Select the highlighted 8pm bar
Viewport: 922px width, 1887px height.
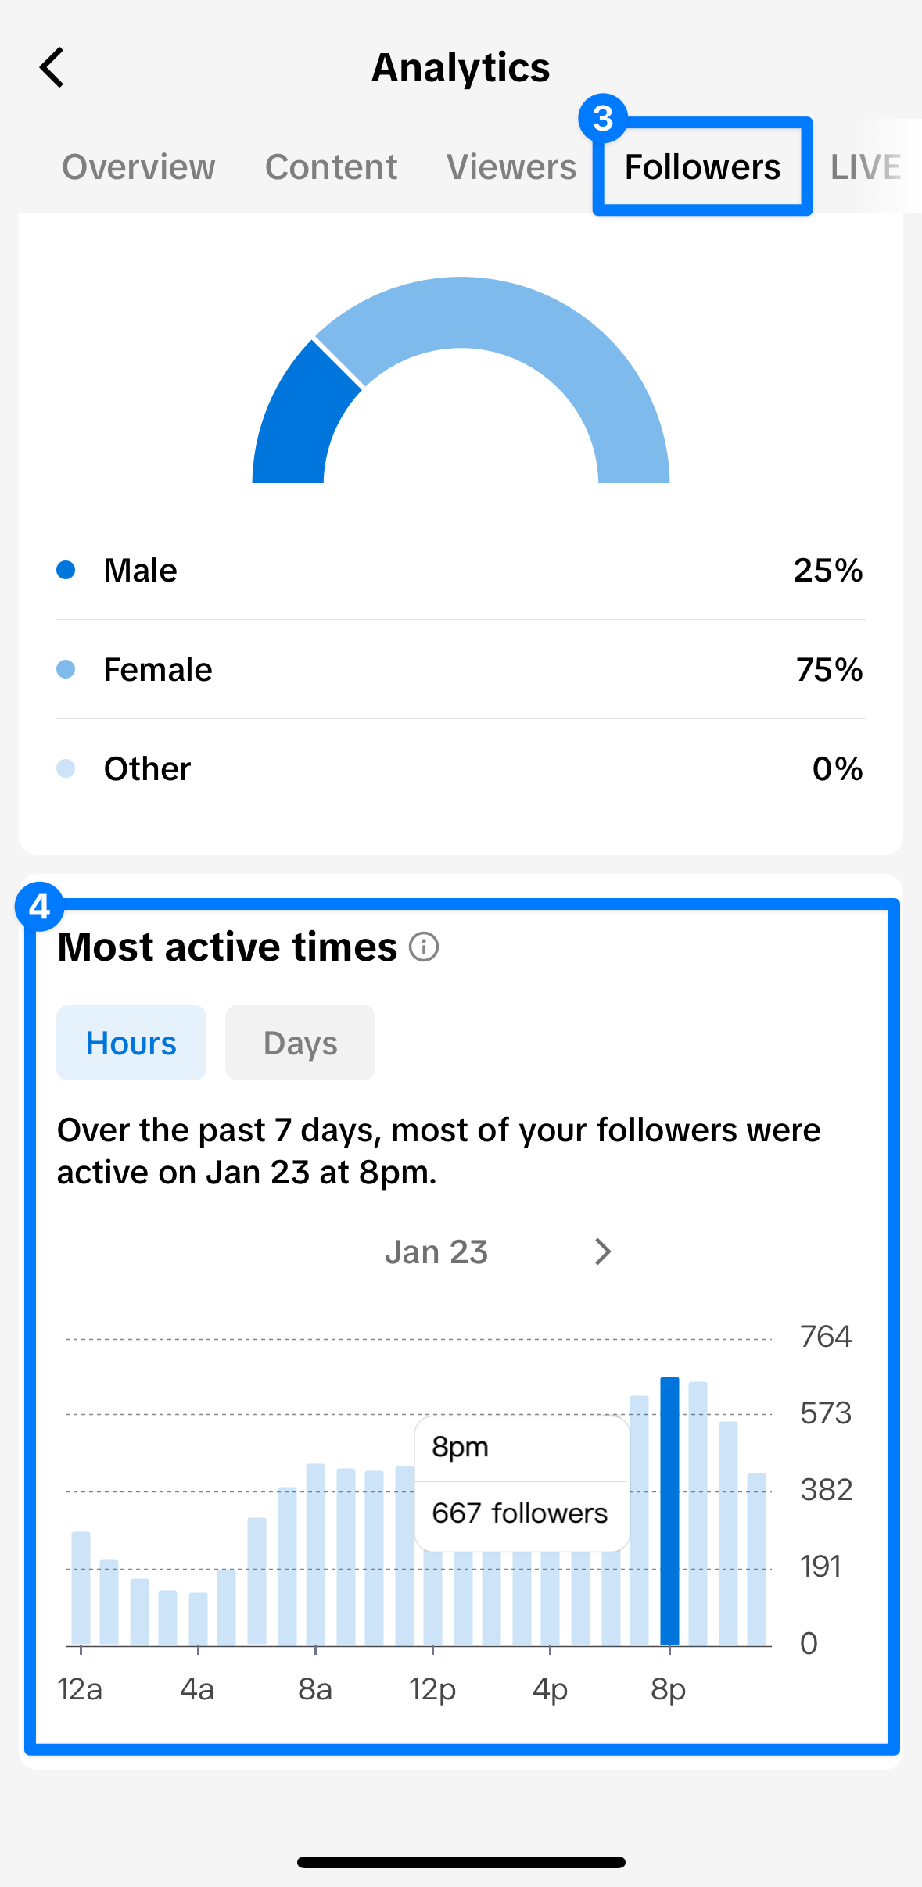click(671, 1524)
